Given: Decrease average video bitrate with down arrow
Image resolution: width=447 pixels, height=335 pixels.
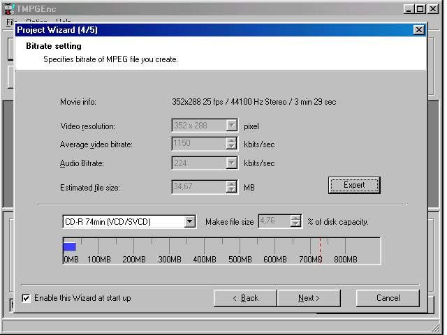Looking at the screenshot, I should coord(231,147).
